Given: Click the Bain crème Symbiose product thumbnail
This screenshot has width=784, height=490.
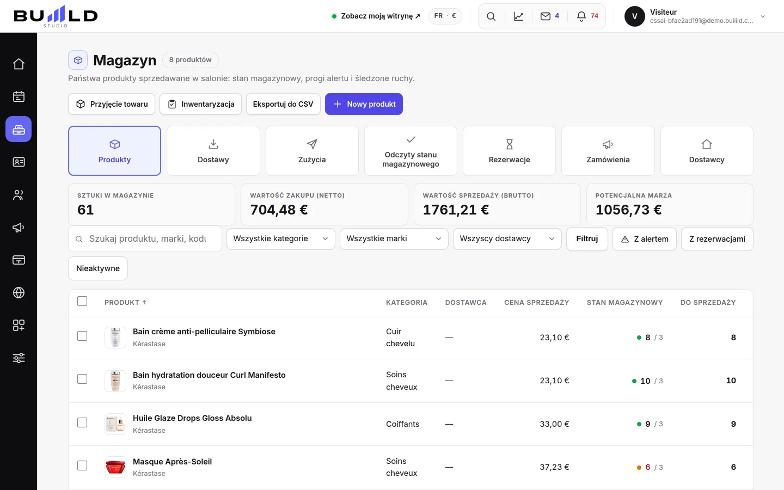Looking at the screenshot, I should 115,338.
